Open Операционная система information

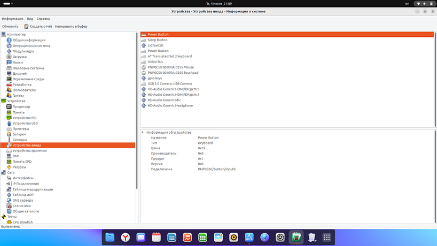(x=31, y=45)
